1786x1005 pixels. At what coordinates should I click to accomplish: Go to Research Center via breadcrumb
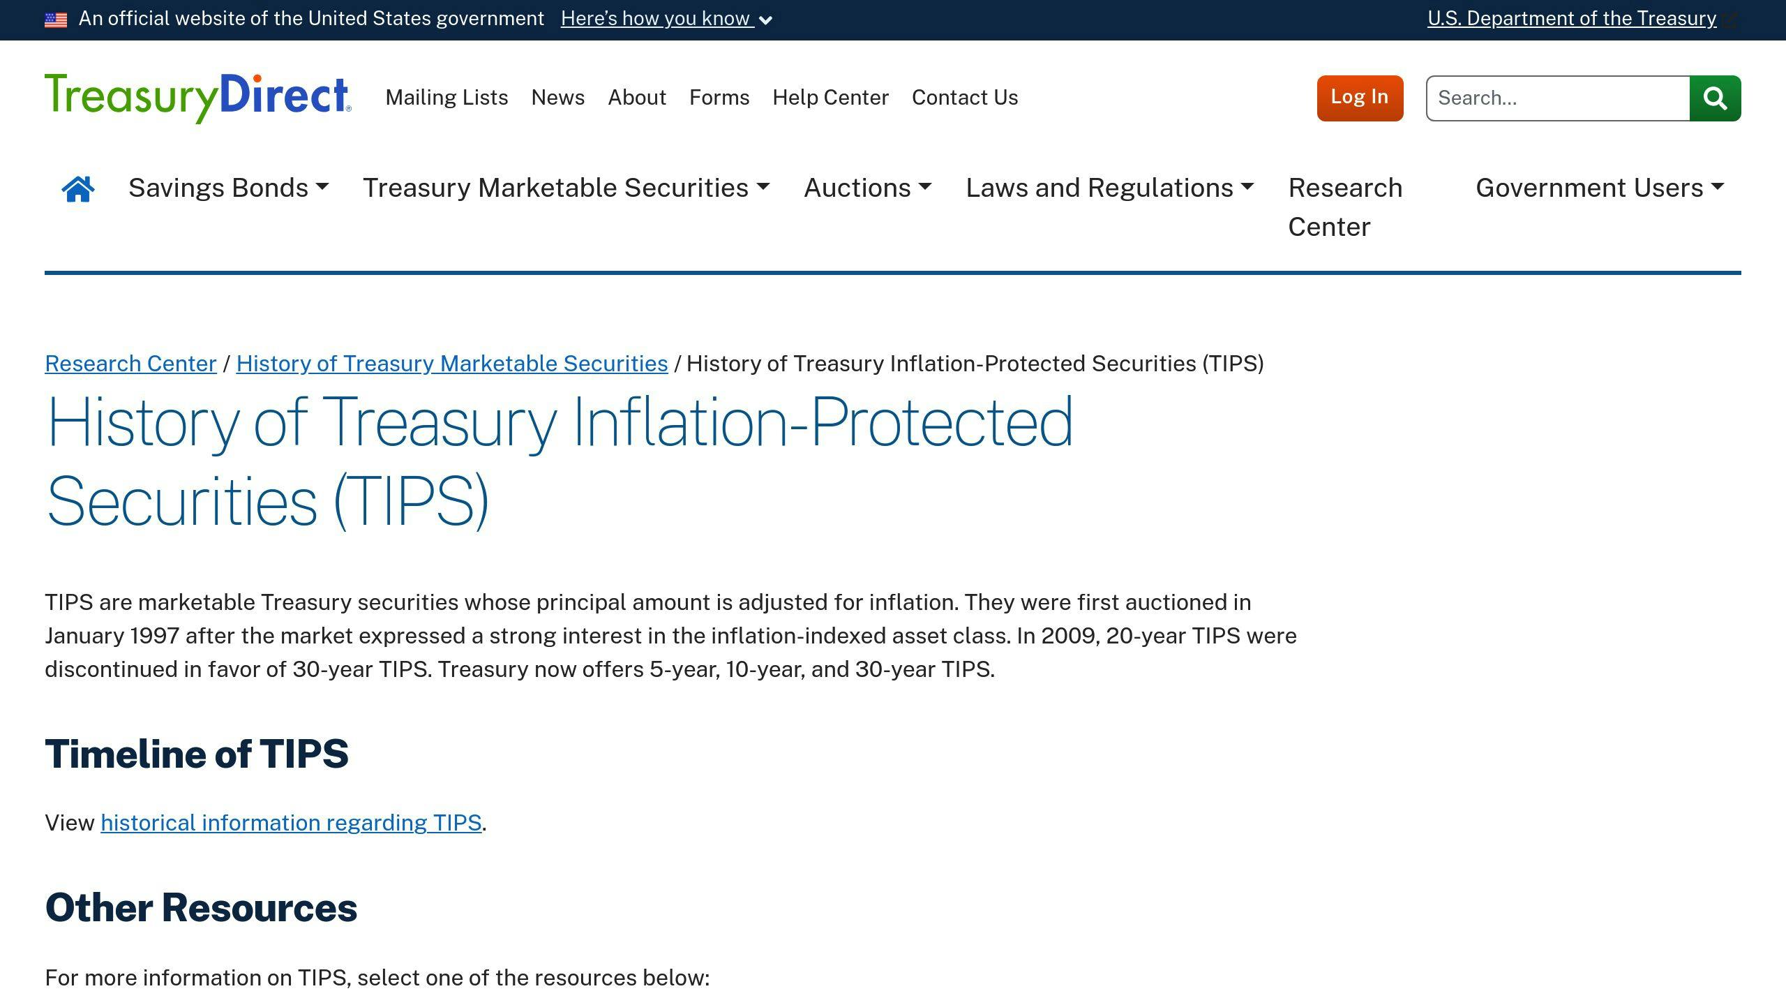pyautogui.click(x=130, y=364)
